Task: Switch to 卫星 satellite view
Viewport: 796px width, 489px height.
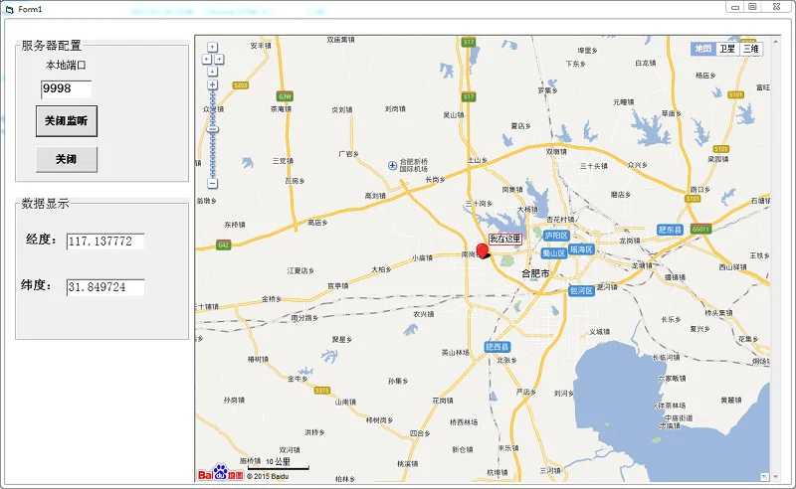Action: click(727, 49)
